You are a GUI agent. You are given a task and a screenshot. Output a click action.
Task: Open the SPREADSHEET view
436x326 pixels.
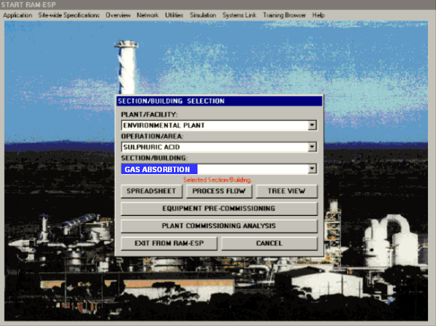pos(151,191)
